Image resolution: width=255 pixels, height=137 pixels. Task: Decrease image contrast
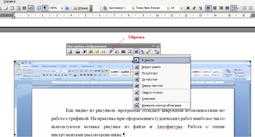pyautogui.click(x=91, y=52)
